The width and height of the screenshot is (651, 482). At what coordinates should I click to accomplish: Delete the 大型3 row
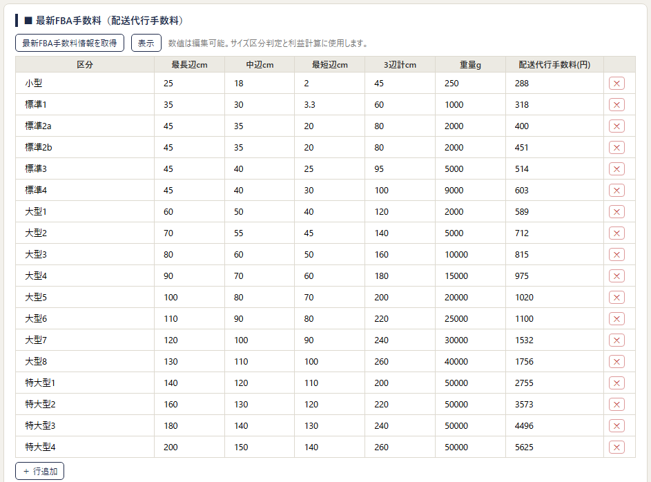coord(616,255)
